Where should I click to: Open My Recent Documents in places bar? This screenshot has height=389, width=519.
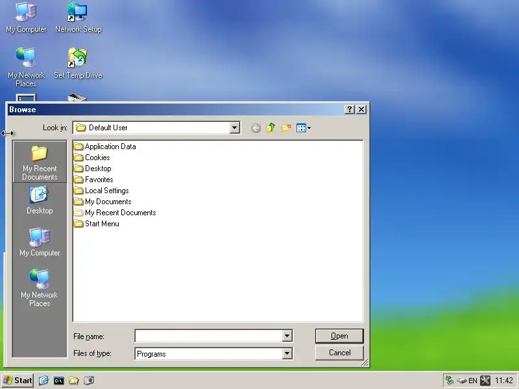click(40, 163)
